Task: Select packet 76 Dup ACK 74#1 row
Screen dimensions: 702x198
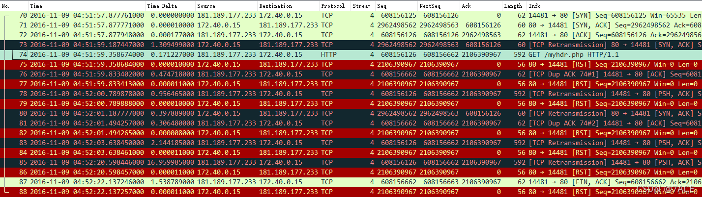Action: pos(351,74)
